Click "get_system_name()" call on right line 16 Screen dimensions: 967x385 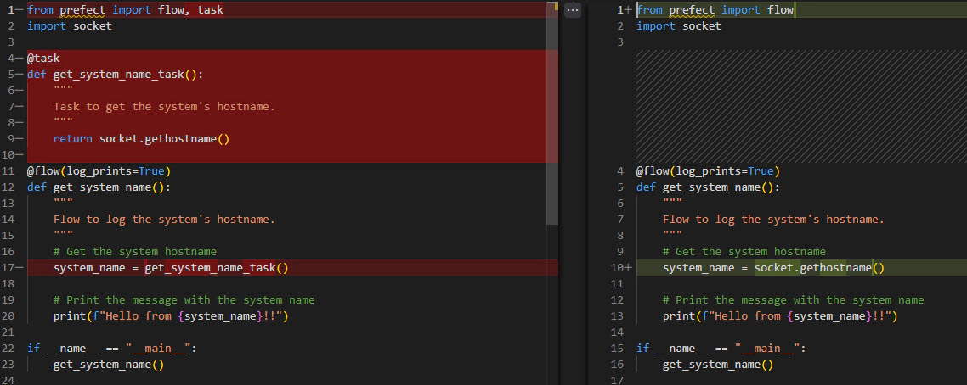[x=718, y=365]
